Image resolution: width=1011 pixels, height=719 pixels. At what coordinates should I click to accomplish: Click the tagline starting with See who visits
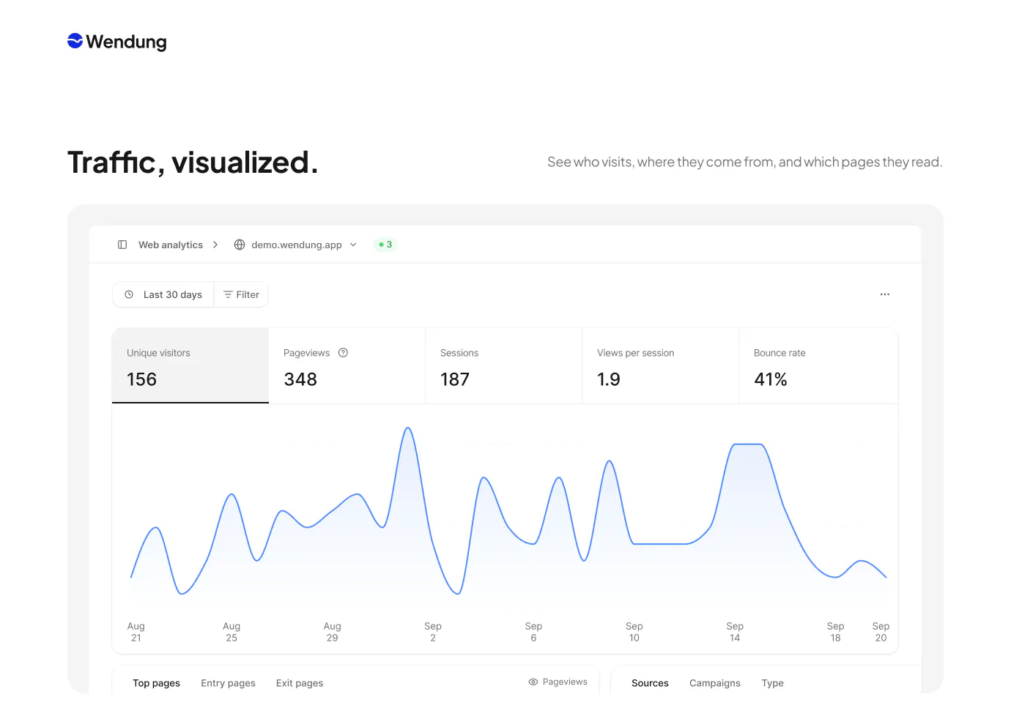[745, 162]
